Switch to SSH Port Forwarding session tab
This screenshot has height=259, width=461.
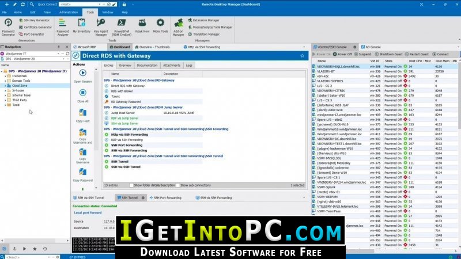(165, 198)
